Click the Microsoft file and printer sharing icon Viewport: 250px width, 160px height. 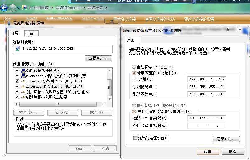pos(23,76)
